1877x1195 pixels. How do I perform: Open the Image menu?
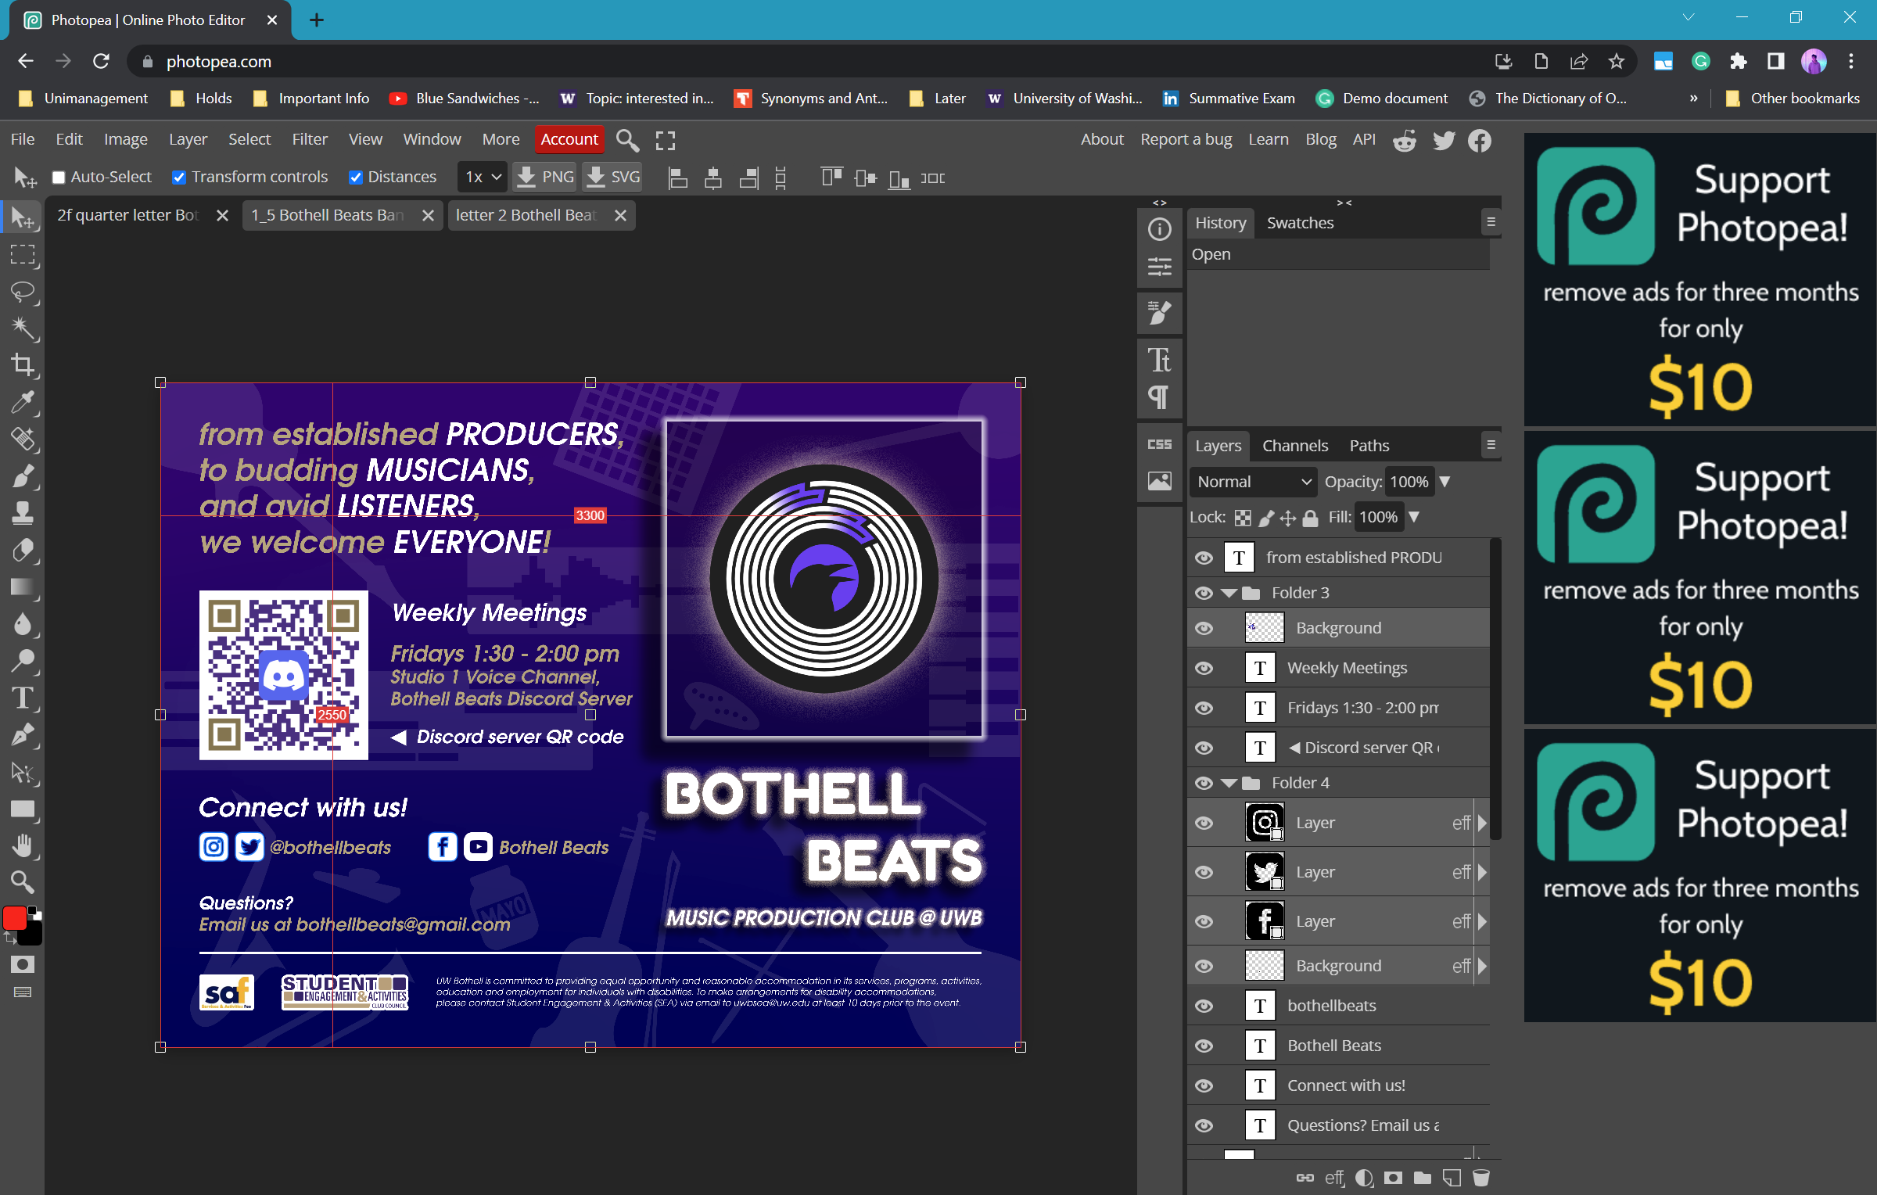(x=125, y=139)
